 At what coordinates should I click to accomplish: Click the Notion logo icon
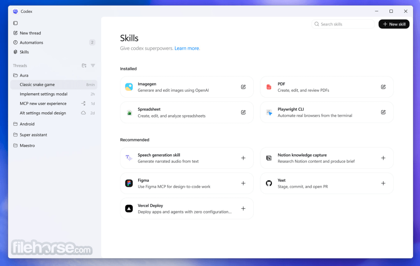pyautogui.click(x=269, y=158)
